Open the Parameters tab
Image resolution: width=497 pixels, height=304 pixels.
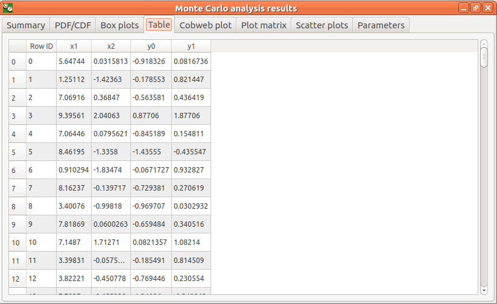click(381, 25)
